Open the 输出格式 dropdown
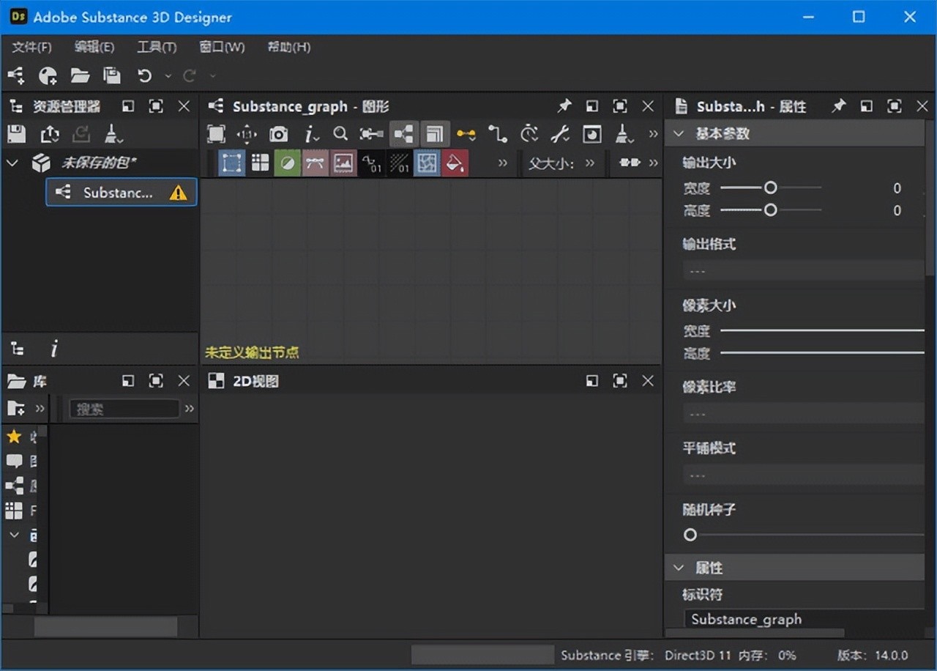This screenshot has height=671, width=937. (x=802, y=271)
